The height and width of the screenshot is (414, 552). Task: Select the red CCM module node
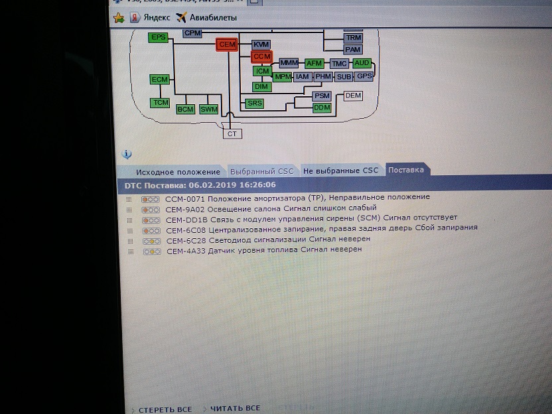[262, 57]
